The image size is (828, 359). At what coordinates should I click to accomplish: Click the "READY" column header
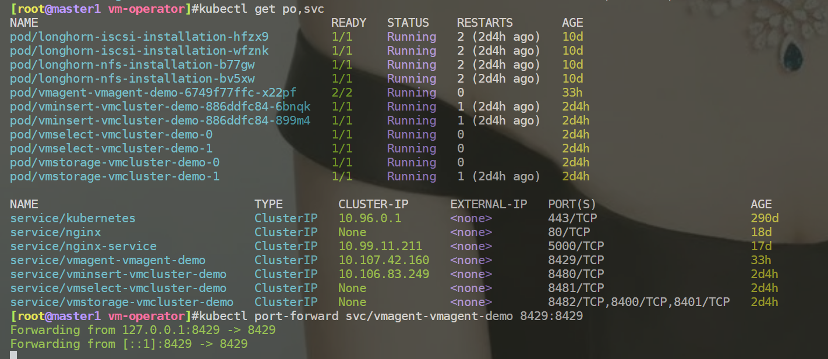349,23
